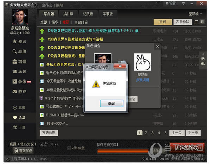Viewport: 211px width, 165px height.
Task: Open the 全部时间 time filter
Action: pyautogui.click(x=81, y=22)
